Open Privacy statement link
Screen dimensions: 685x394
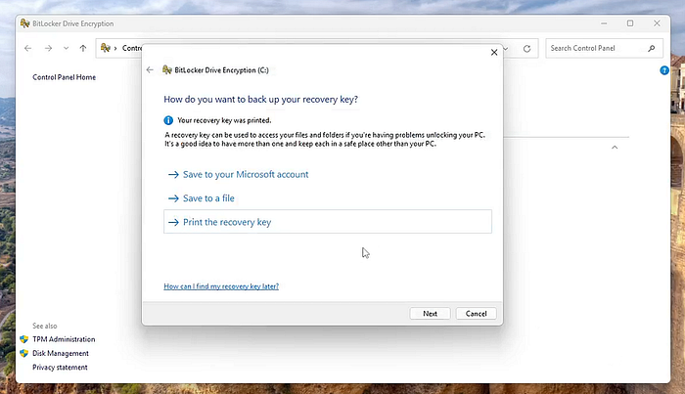click(x=60, y=367)
